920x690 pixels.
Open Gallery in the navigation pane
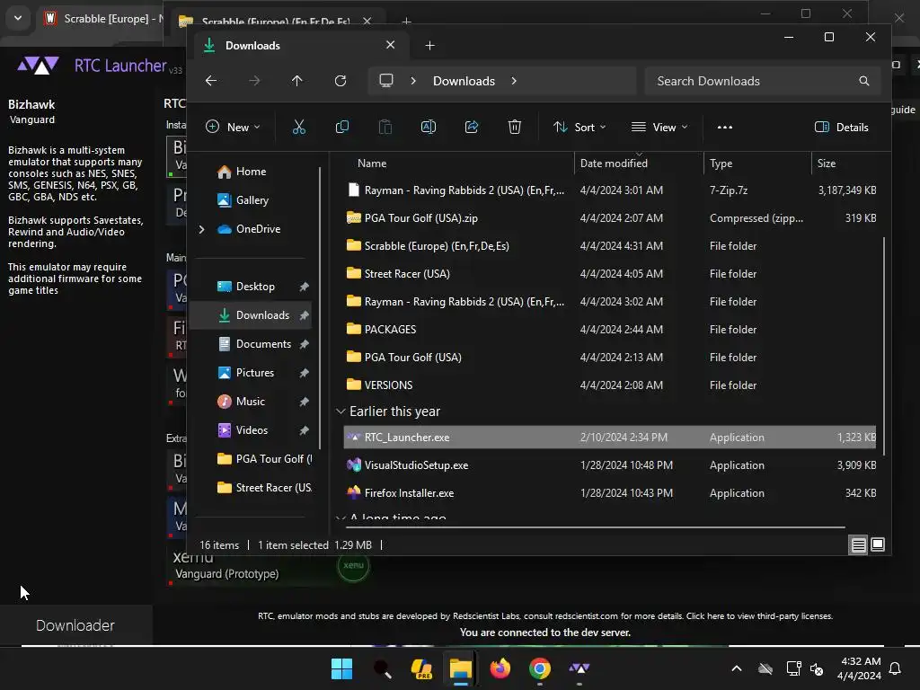[x=252, y=200]
